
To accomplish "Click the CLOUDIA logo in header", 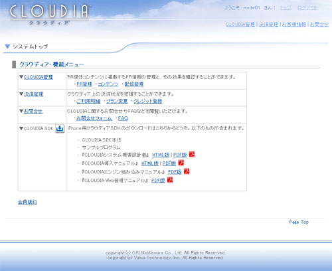I will tap(49, 14).
